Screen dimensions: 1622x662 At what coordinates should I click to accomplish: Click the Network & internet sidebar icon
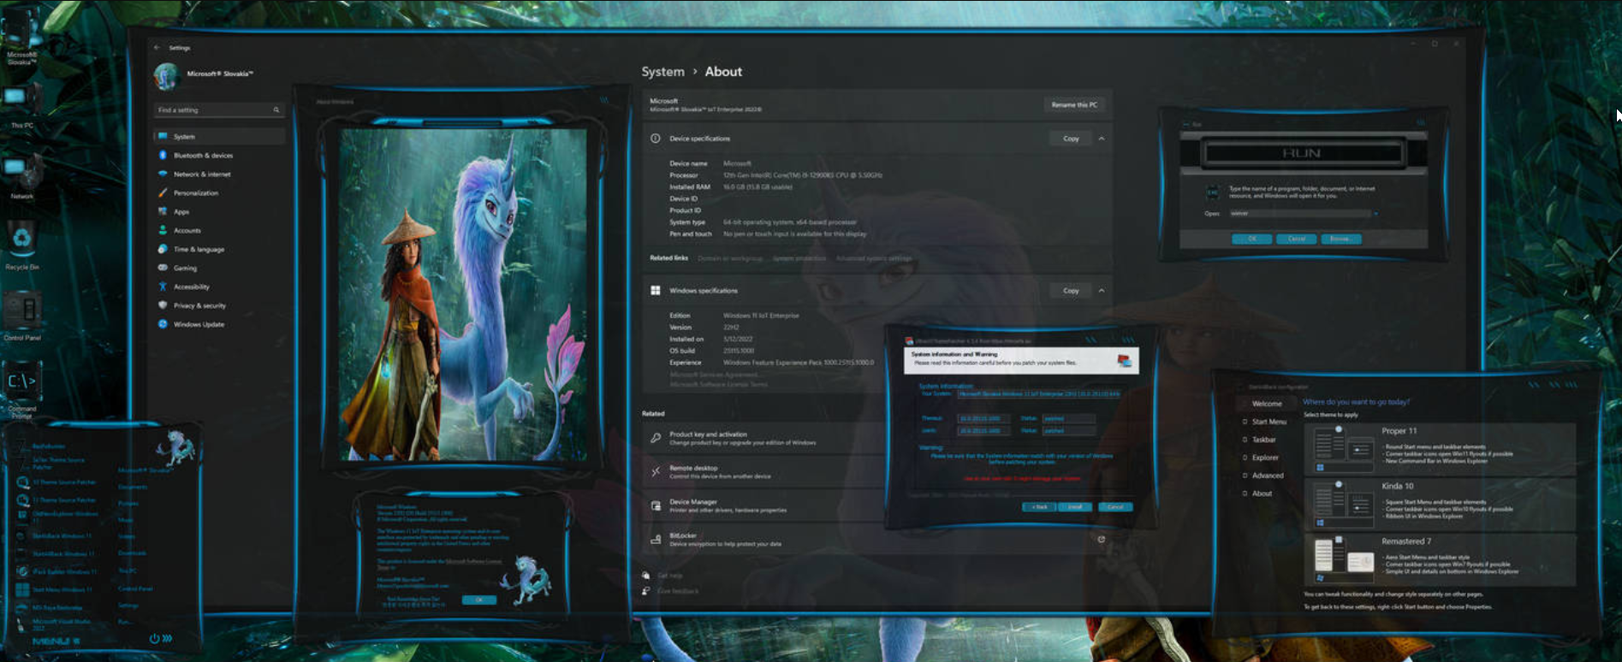coord(163,174)
